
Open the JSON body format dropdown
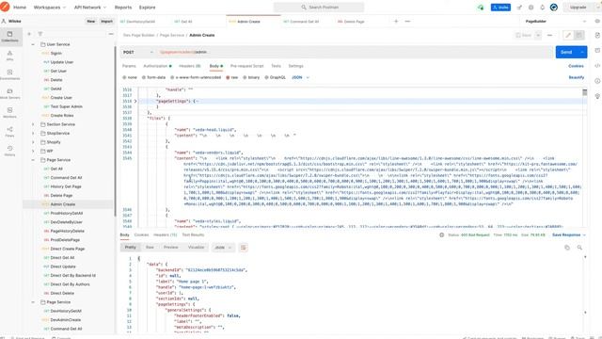300,77
